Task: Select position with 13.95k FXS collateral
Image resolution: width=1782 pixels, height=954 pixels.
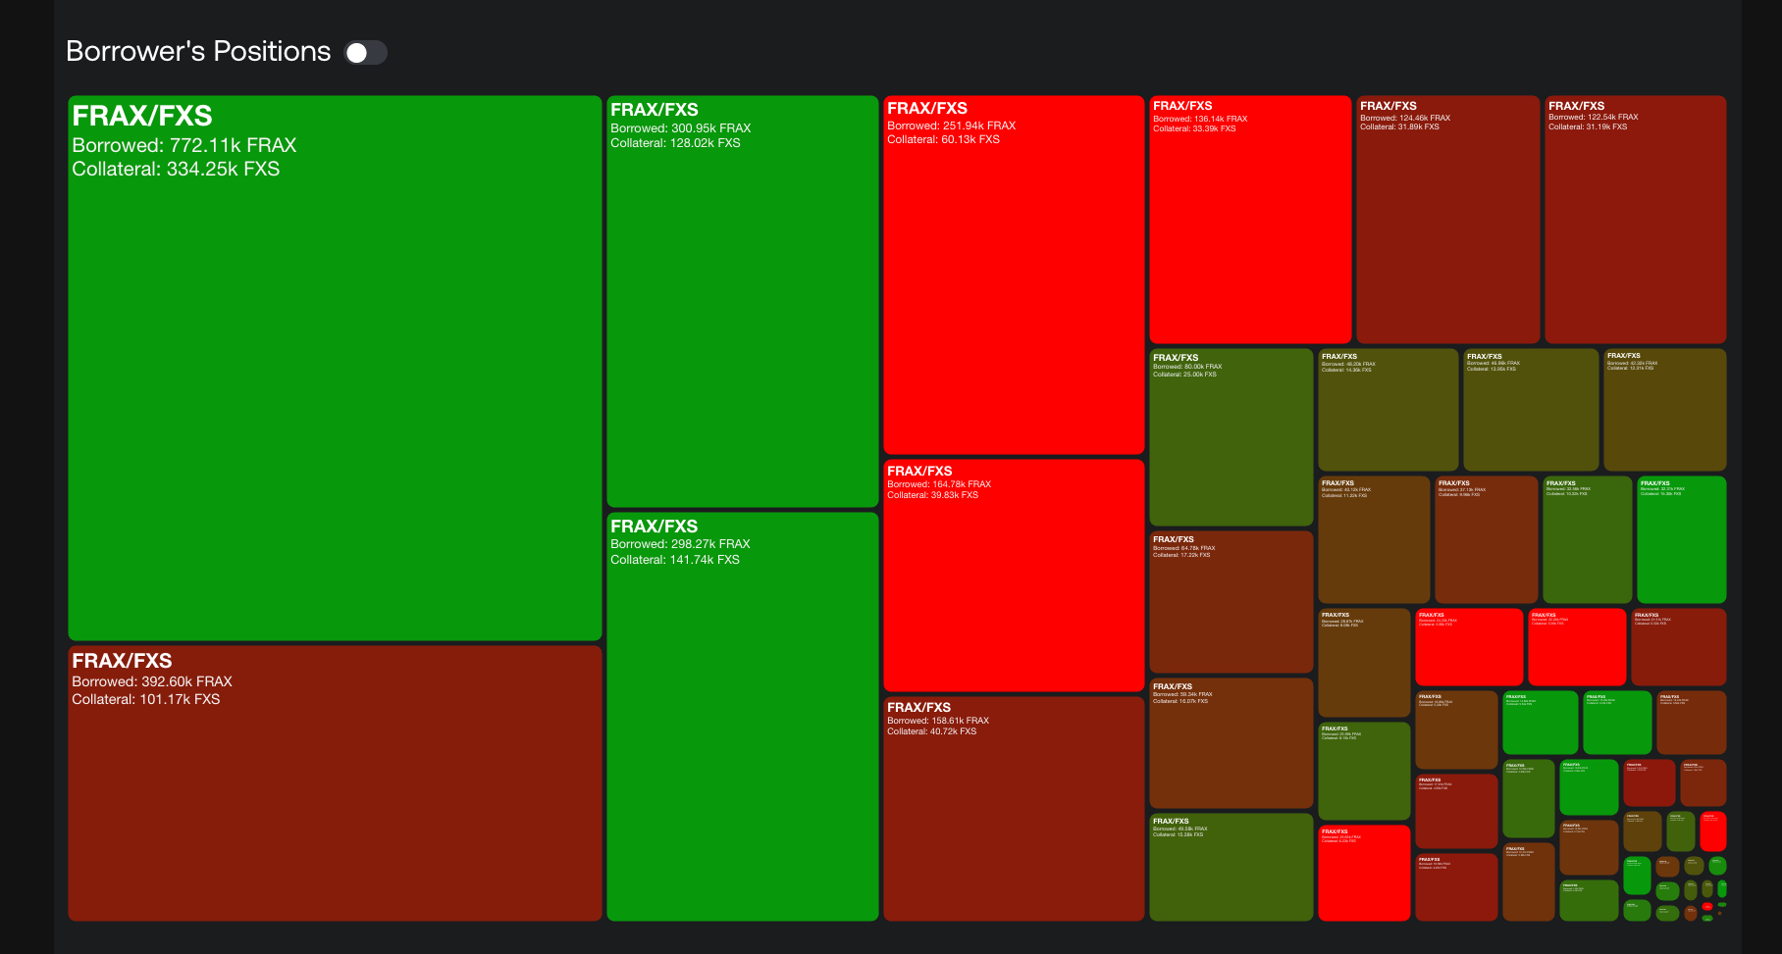Action: (x=1530, y=410)
